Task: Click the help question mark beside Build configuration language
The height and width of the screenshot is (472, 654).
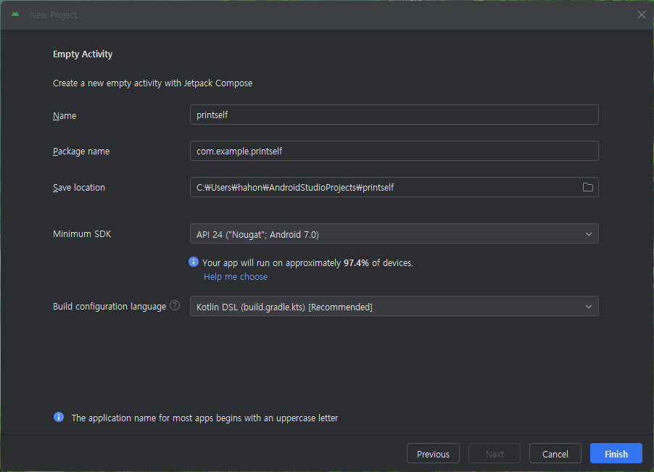Action: click(x=175, y=306)
